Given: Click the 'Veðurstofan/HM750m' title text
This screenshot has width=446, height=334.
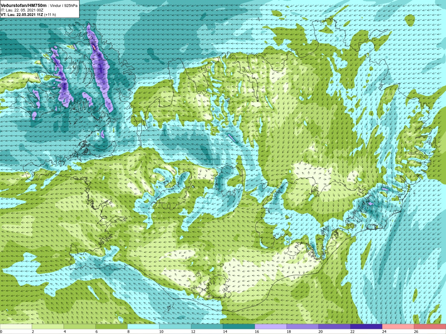Looking at the screenshot, I should 24,6.
